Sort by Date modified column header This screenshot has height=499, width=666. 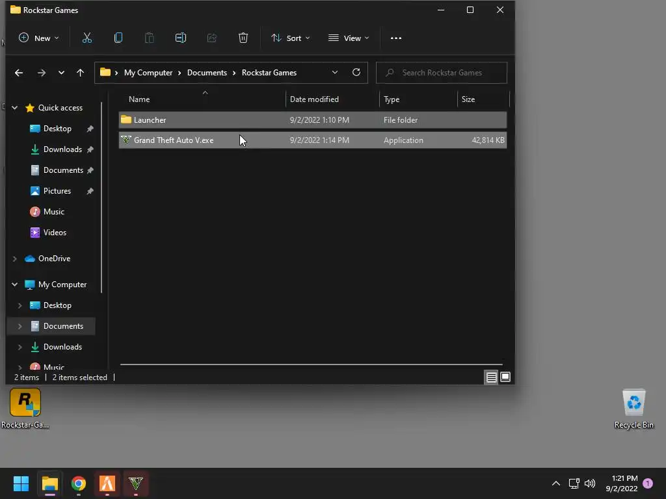(x=332, y=99)
